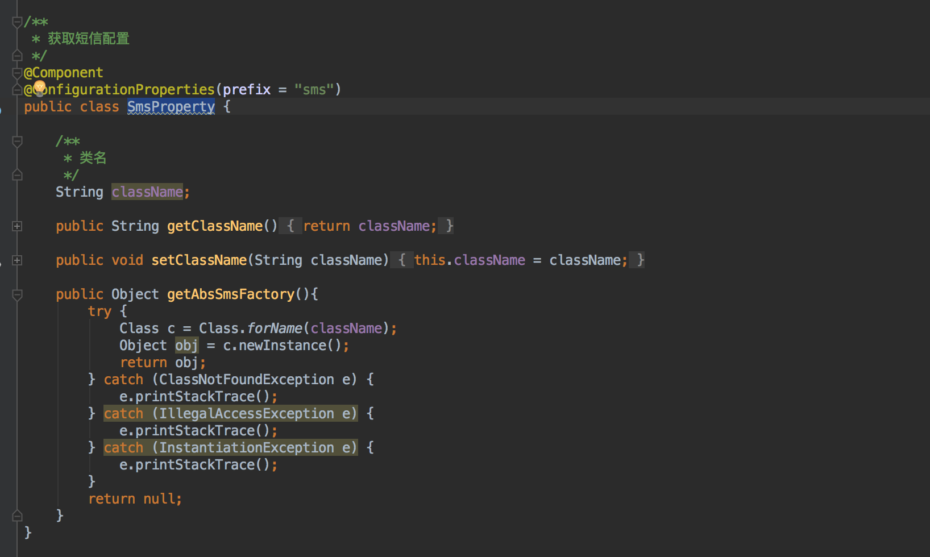Expand the folded setClassName method
930x557 pixels.
[x=17, y=260]
